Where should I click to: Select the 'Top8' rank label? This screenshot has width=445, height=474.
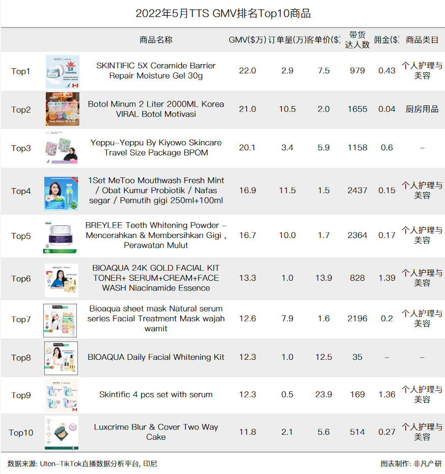click(x=21, y=358)
